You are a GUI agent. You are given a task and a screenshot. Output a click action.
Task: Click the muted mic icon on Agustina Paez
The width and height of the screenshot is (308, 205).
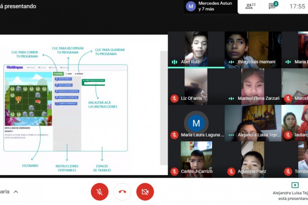(x=231, y=172)
